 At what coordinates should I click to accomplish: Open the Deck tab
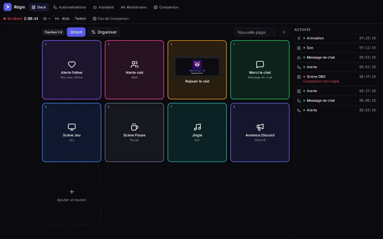(39, 7)
